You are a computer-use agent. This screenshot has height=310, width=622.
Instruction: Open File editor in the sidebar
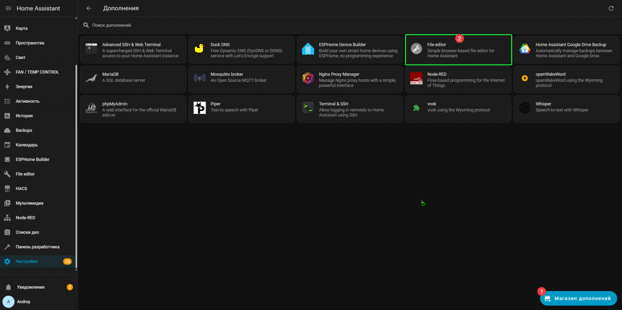tap(37, 174)
